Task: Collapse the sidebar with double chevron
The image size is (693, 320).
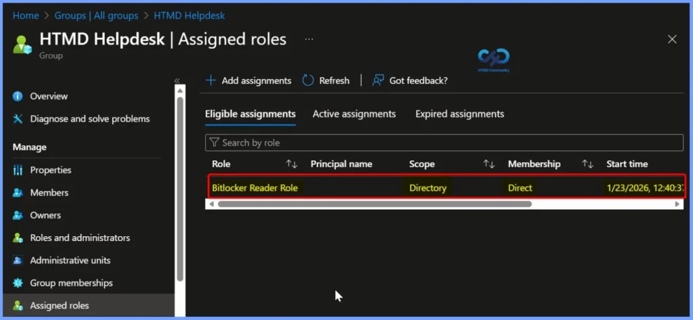Action: pyautogui.click(x=177, y=81)
